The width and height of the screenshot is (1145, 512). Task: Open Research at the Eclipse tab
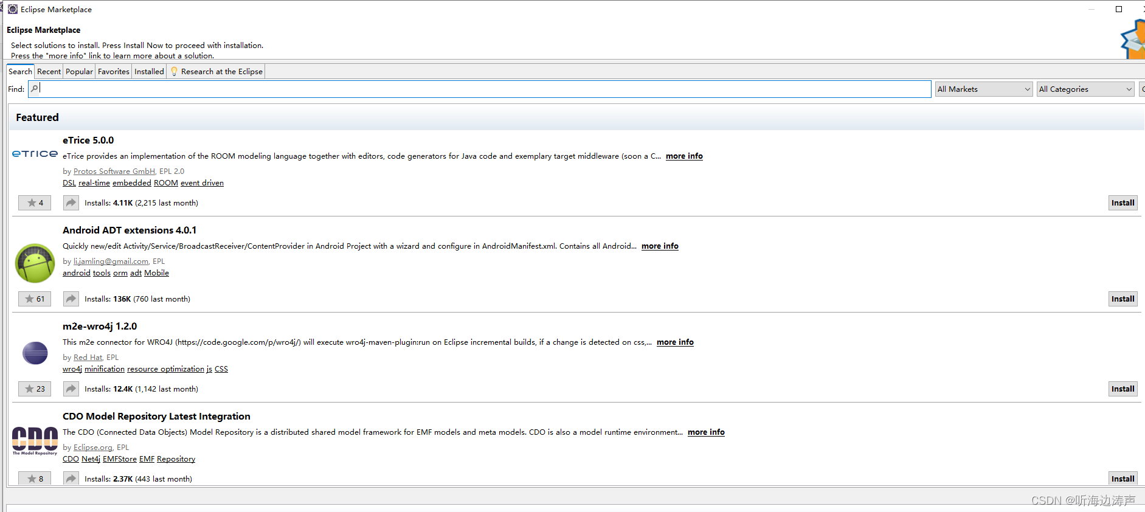tap(216, 71)
